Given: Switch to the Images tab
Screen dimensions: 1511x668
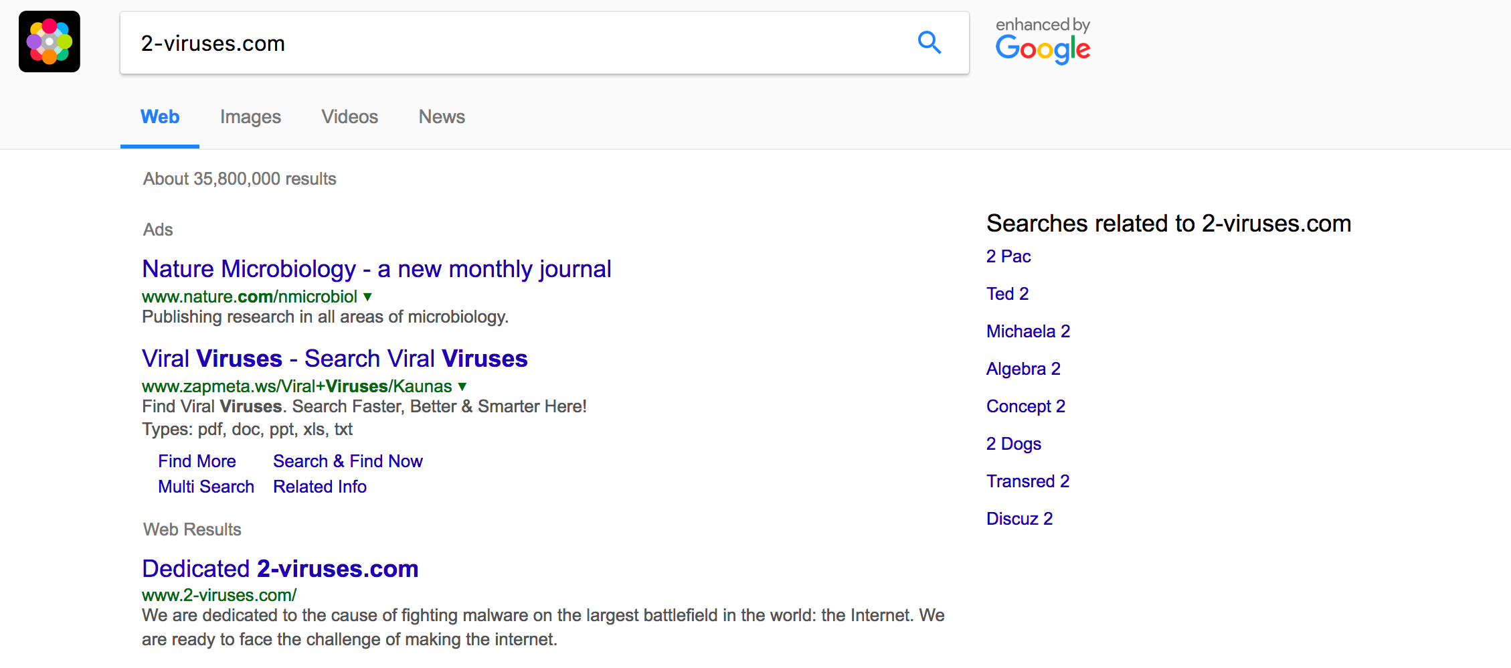Looking at the screenshot, I should (250, 117).
